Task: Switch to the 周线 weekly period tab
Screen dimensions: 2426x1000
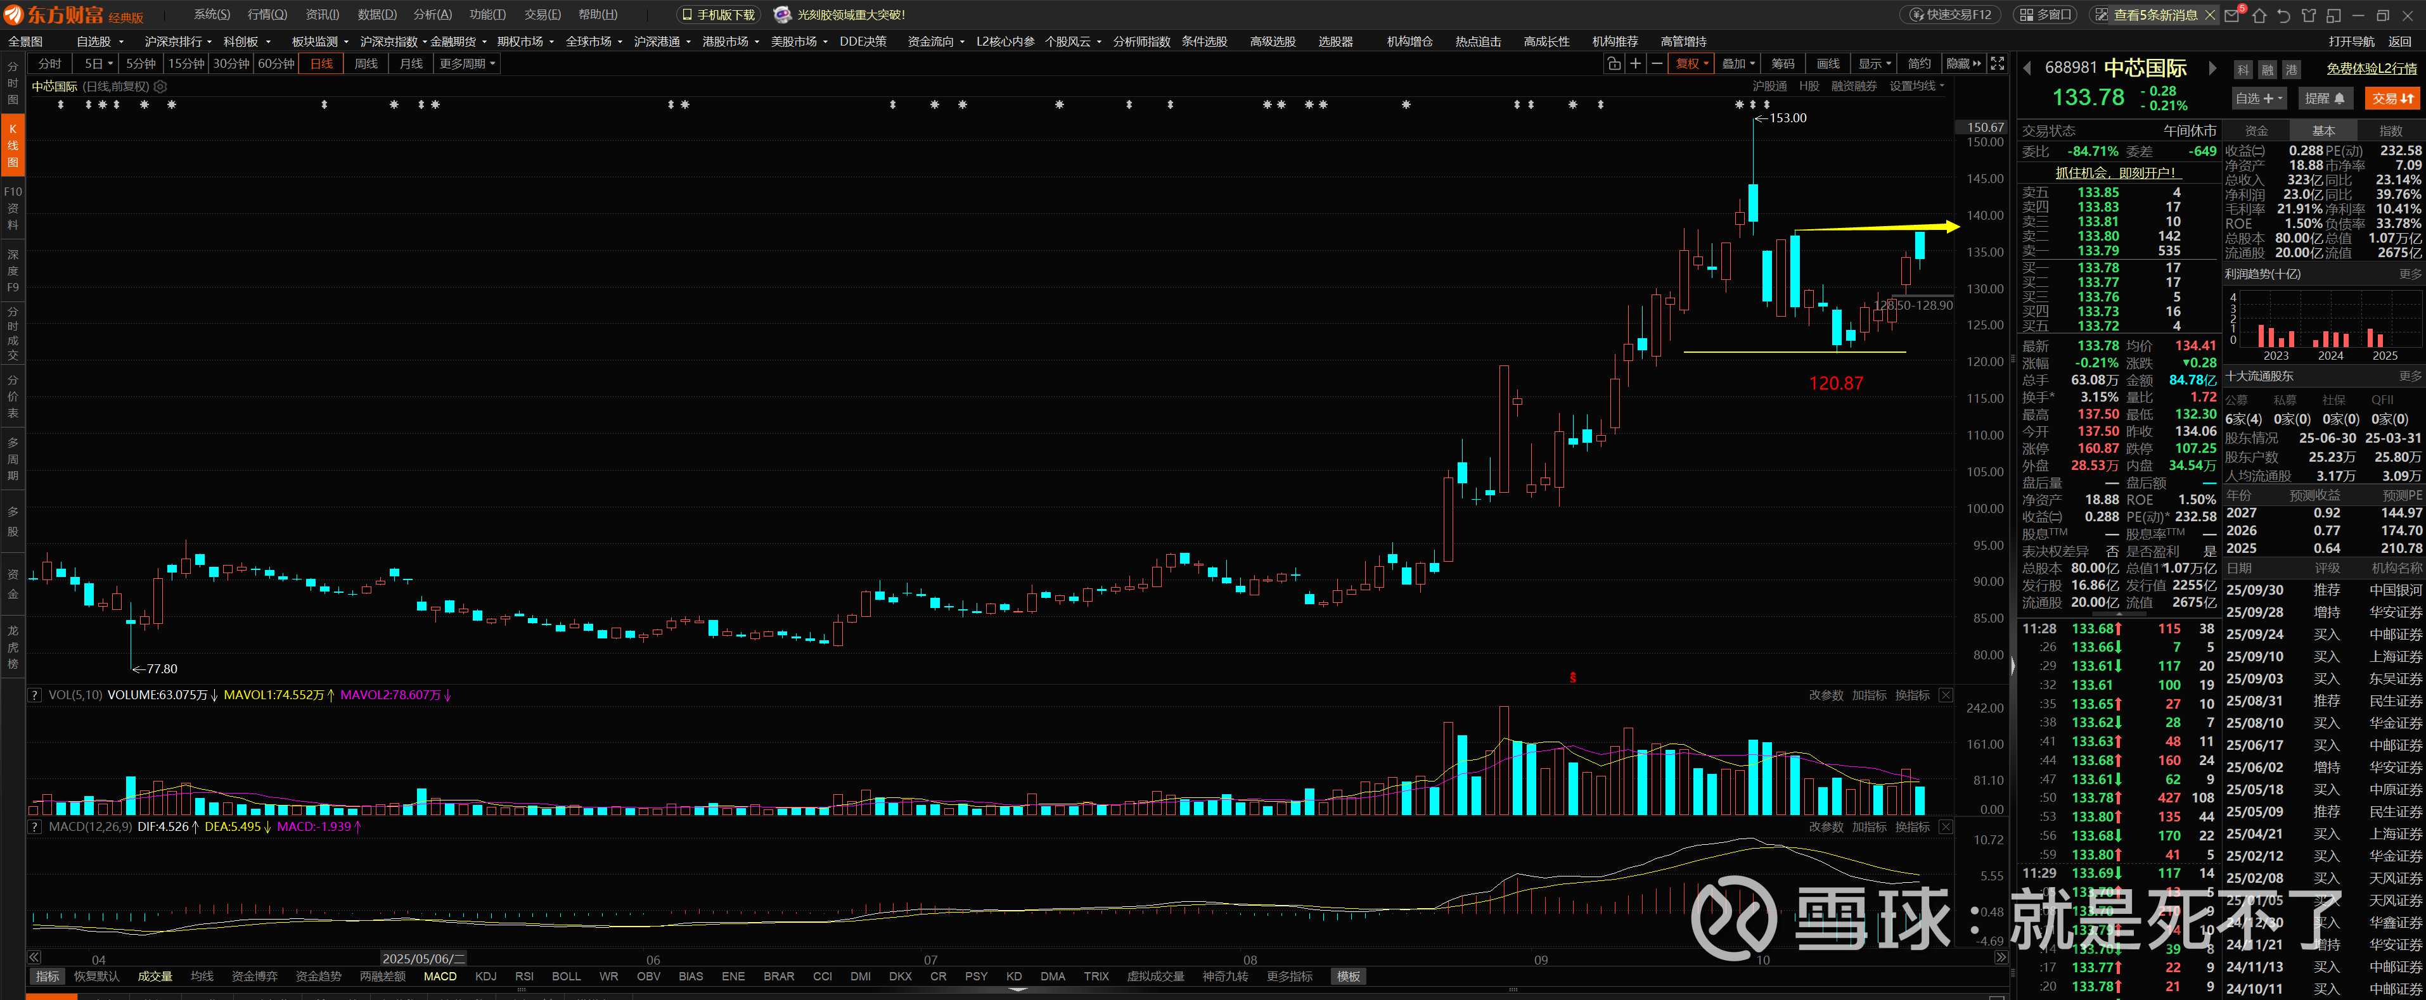Action: [366, 64]
